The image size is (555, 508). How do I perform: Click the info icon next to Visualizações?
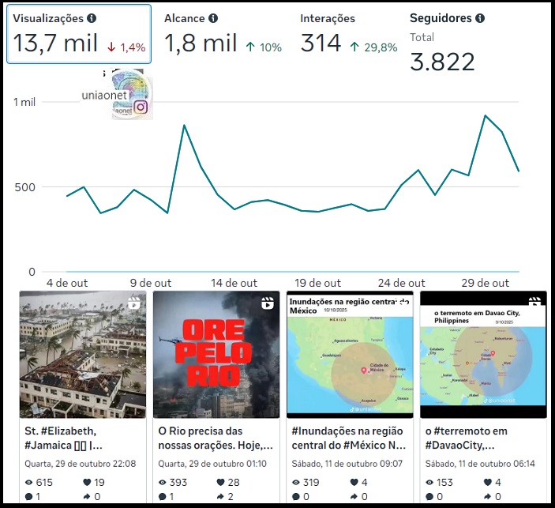[x=92, y=18]
